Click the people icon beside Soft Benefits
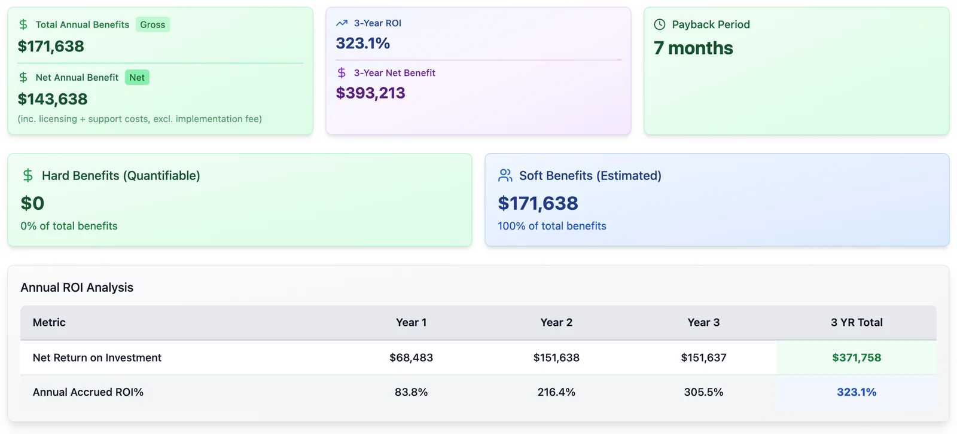Viewport: 957px width, 434px height. [x=505, y=175]
